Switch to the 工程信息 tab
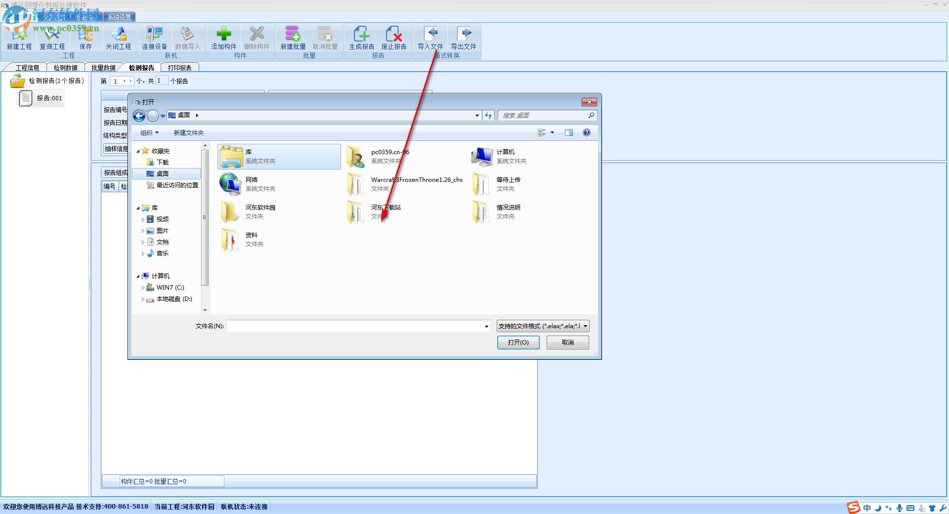The width and height of the screenshot is (949, 514). click(27, 68)
